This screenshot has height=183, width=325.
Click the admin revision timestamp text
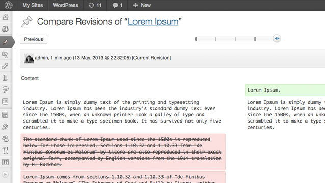[x=103, y=58]
